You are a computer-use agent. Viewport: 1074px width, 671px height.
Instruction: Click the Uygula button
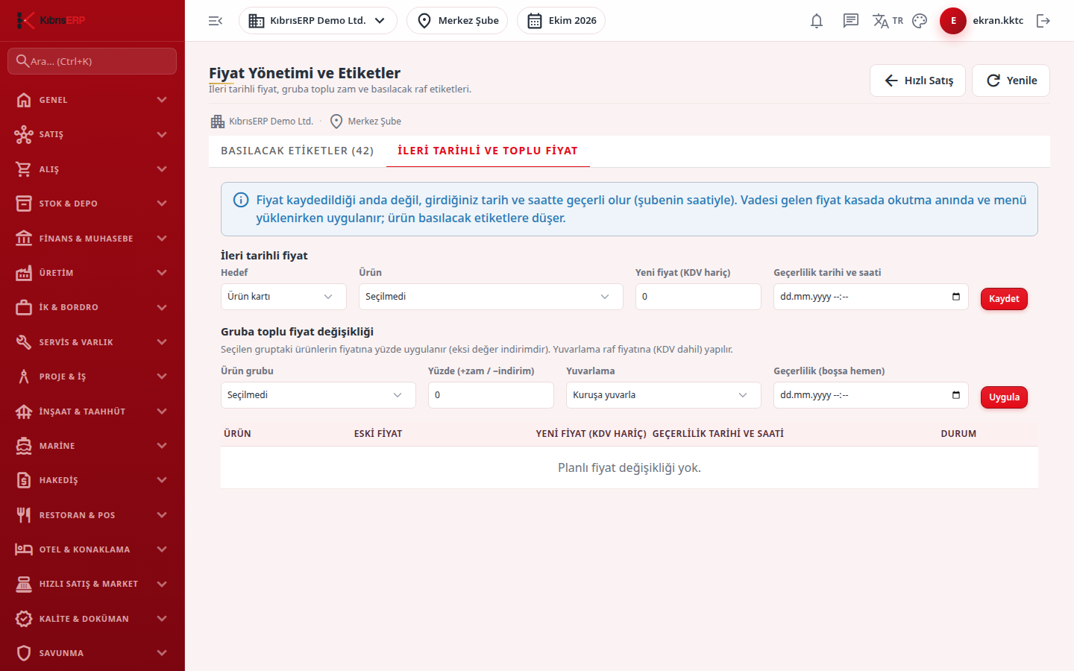(x=1004, y=397)
